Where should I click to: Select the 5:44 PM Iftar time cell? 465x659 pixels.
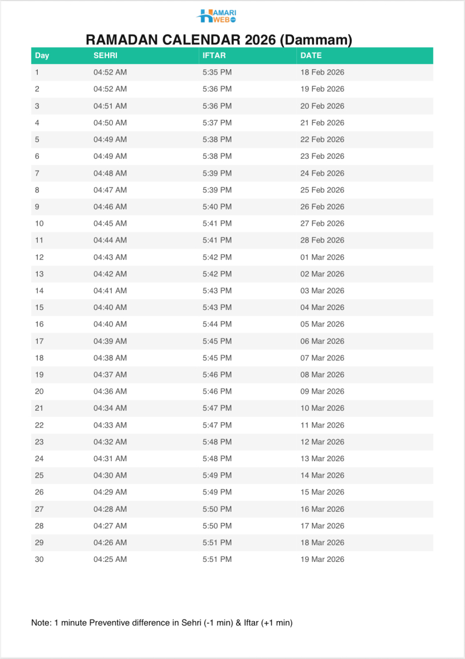[217, 324]
